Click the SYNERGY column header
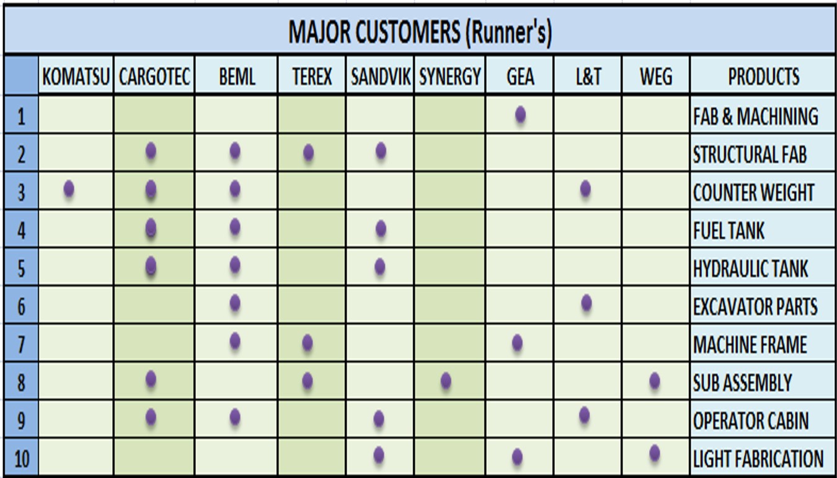This screenshot has width=837, height=478. (449, 76)
